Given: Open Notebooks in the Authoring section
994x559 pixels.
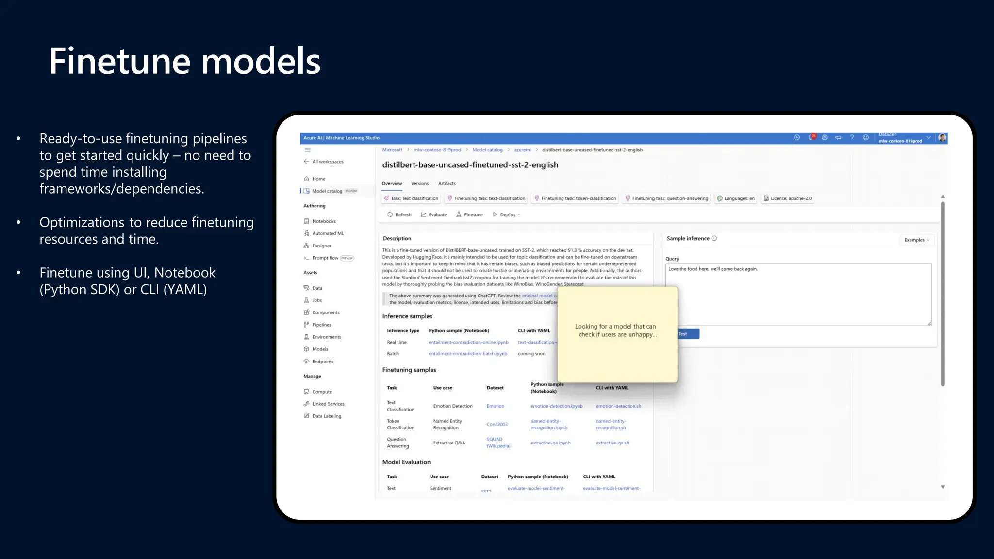Looking at the screenshot, I should tap(324, 221).
